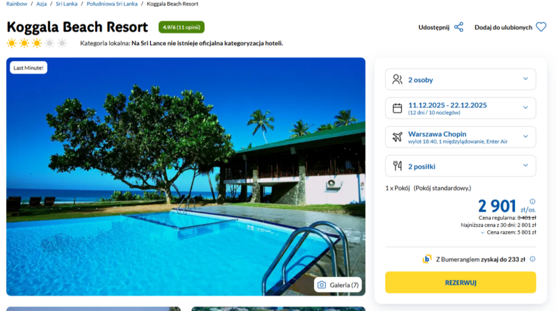Click the Bumerang logo icon

pyautogui.click(x=427, y=259)
